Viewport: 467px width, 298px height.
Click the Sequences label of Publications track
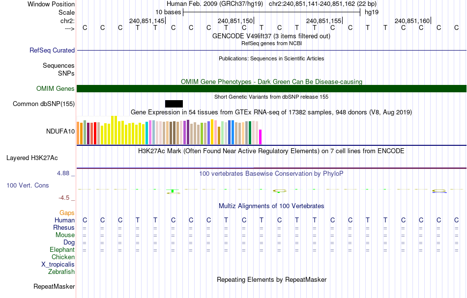(58, 65)
